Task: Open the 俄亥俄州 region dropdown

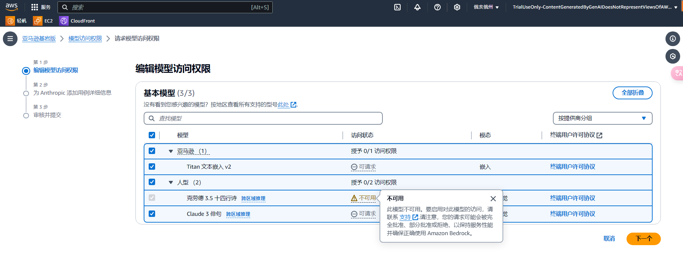Action: (486, 7)
